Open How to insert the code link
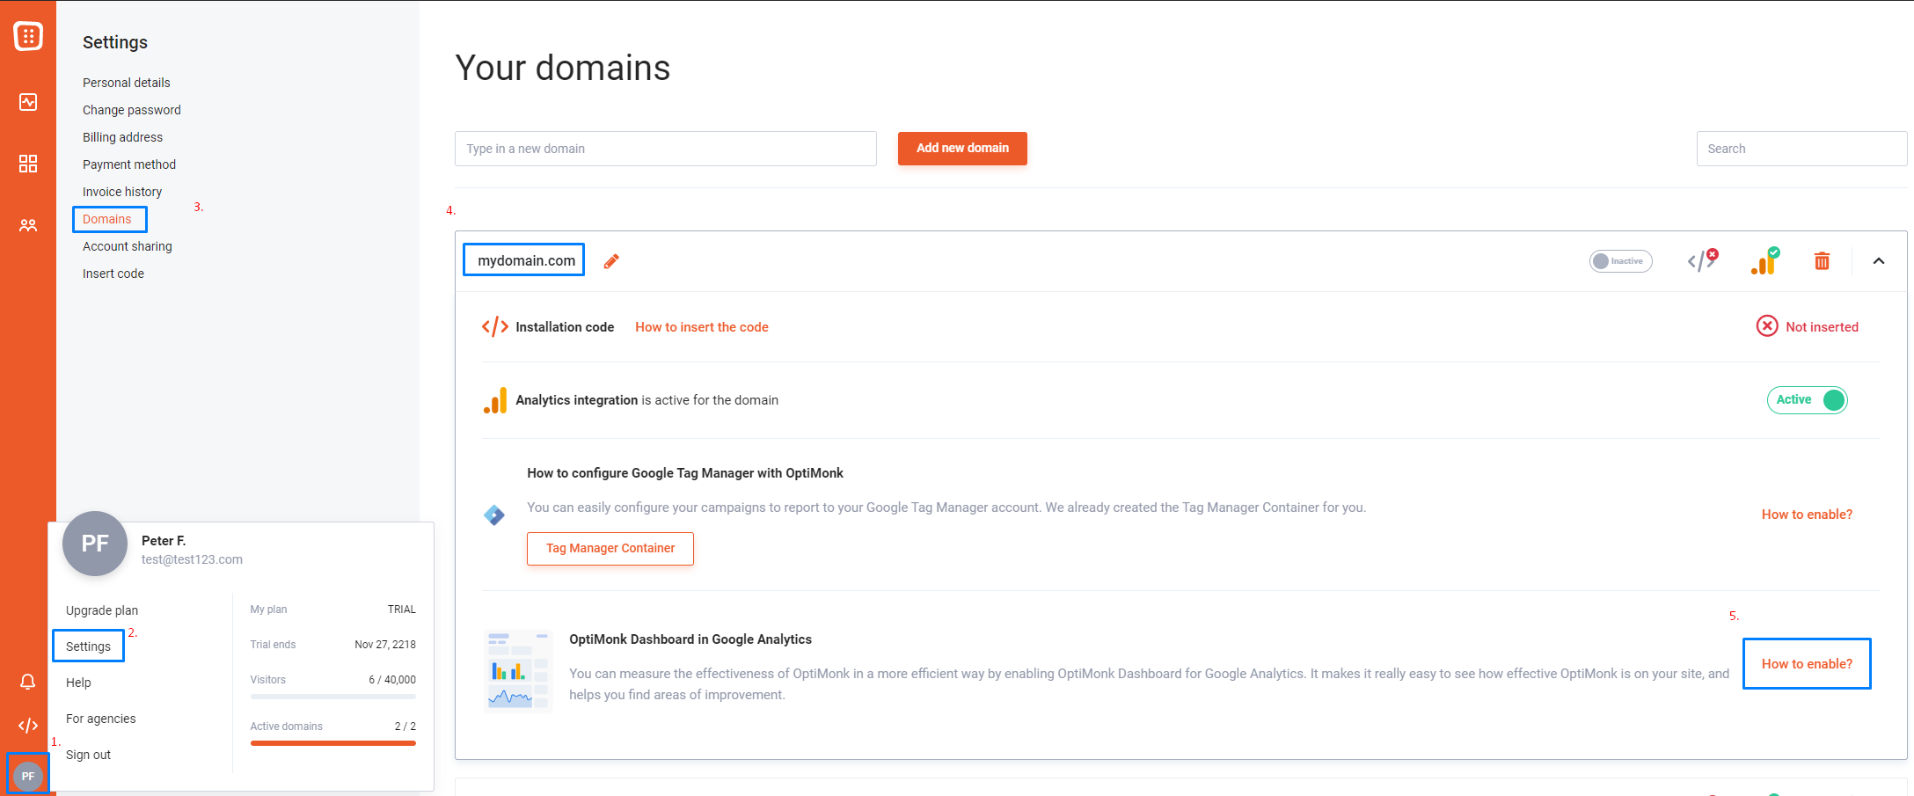The height and width of the screenshot is (796, 1914). pos(702,327)
